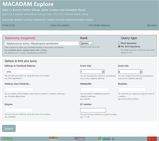Viewport: 159px width, 141px height.
Task: Click the MetaCyc class hierarchy input
Action: pos(19,90)
